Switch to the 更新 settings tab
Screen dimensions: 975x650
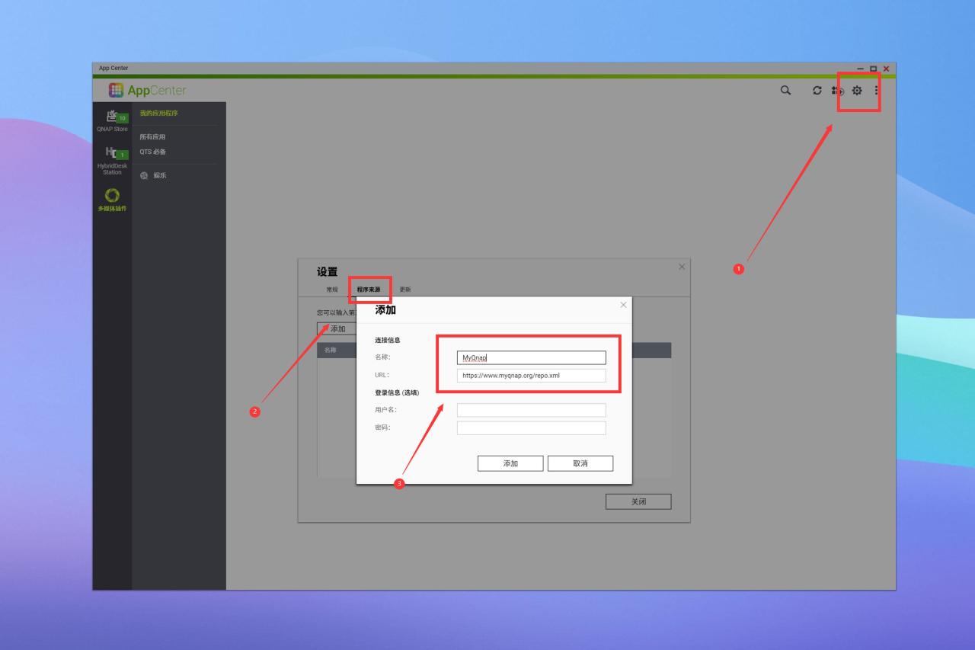(x=405, y=290)
